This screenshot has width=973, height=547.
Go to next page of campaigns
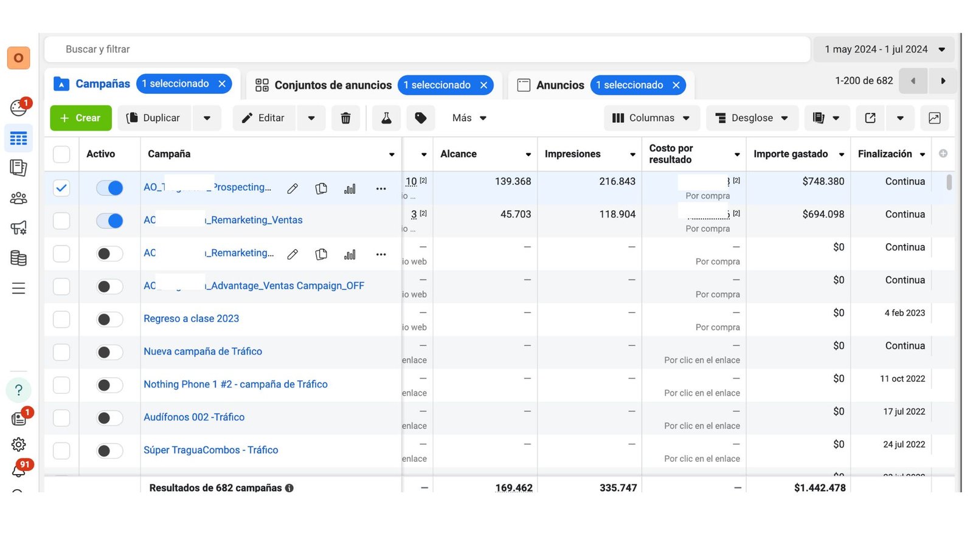pyautogui.click(x=943, y=81)
